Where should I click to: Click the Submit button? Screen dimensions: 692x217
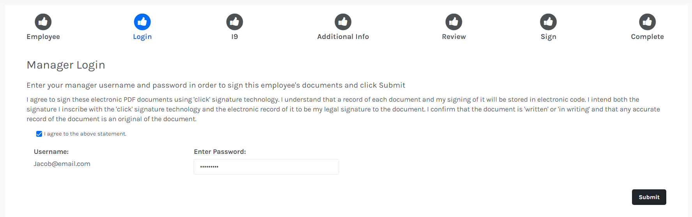coord(649,197)
